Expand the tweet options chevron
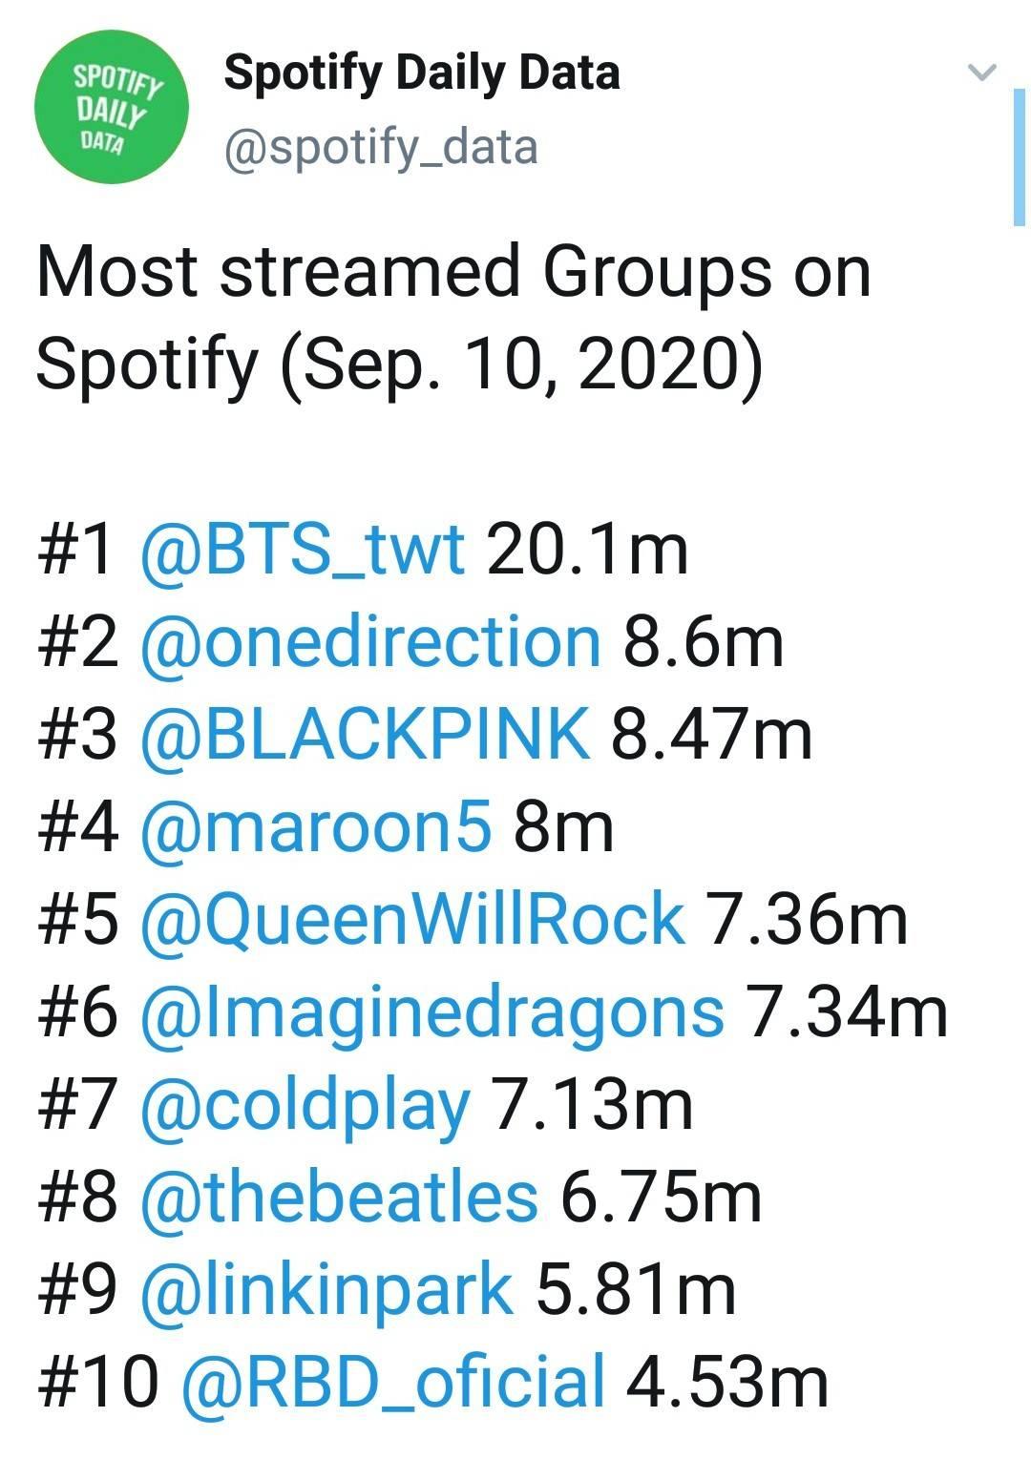This screenshot has width=1031, height=1459. [x=981, y=72]
